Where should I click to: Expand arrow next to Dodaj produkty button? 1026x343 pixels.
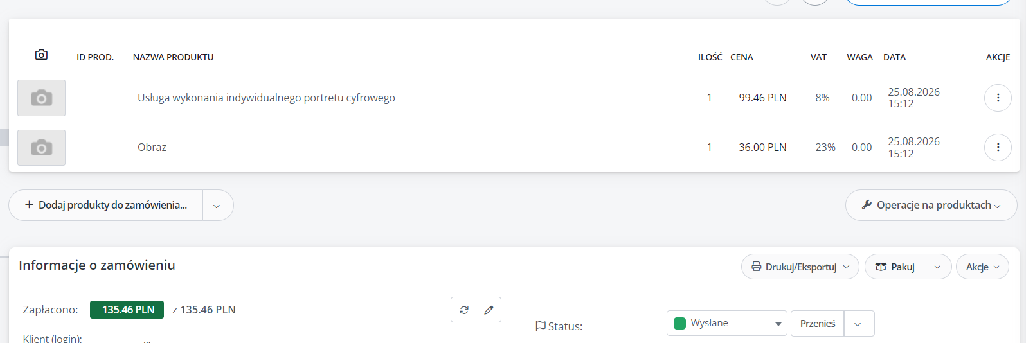[x=217, y=206]
